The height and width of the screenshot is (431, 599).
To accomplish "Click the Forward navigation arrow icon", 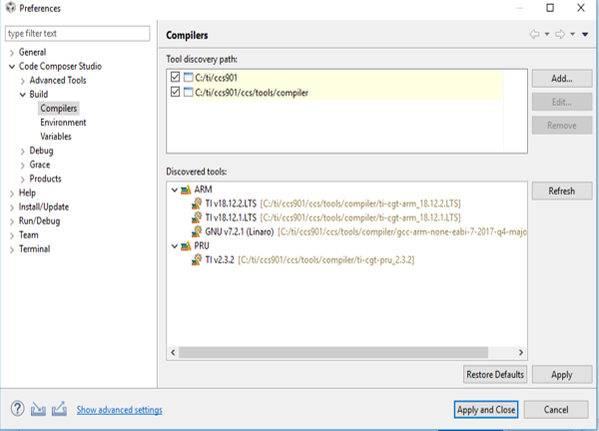I will pyautogui.click(x=560, y=34).
